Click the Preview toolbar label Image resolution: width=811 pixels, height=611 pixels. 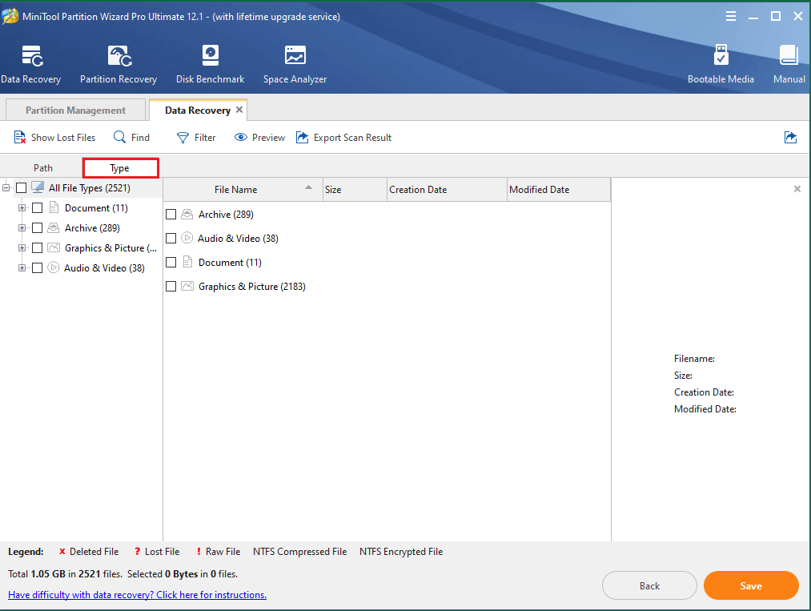268,138
